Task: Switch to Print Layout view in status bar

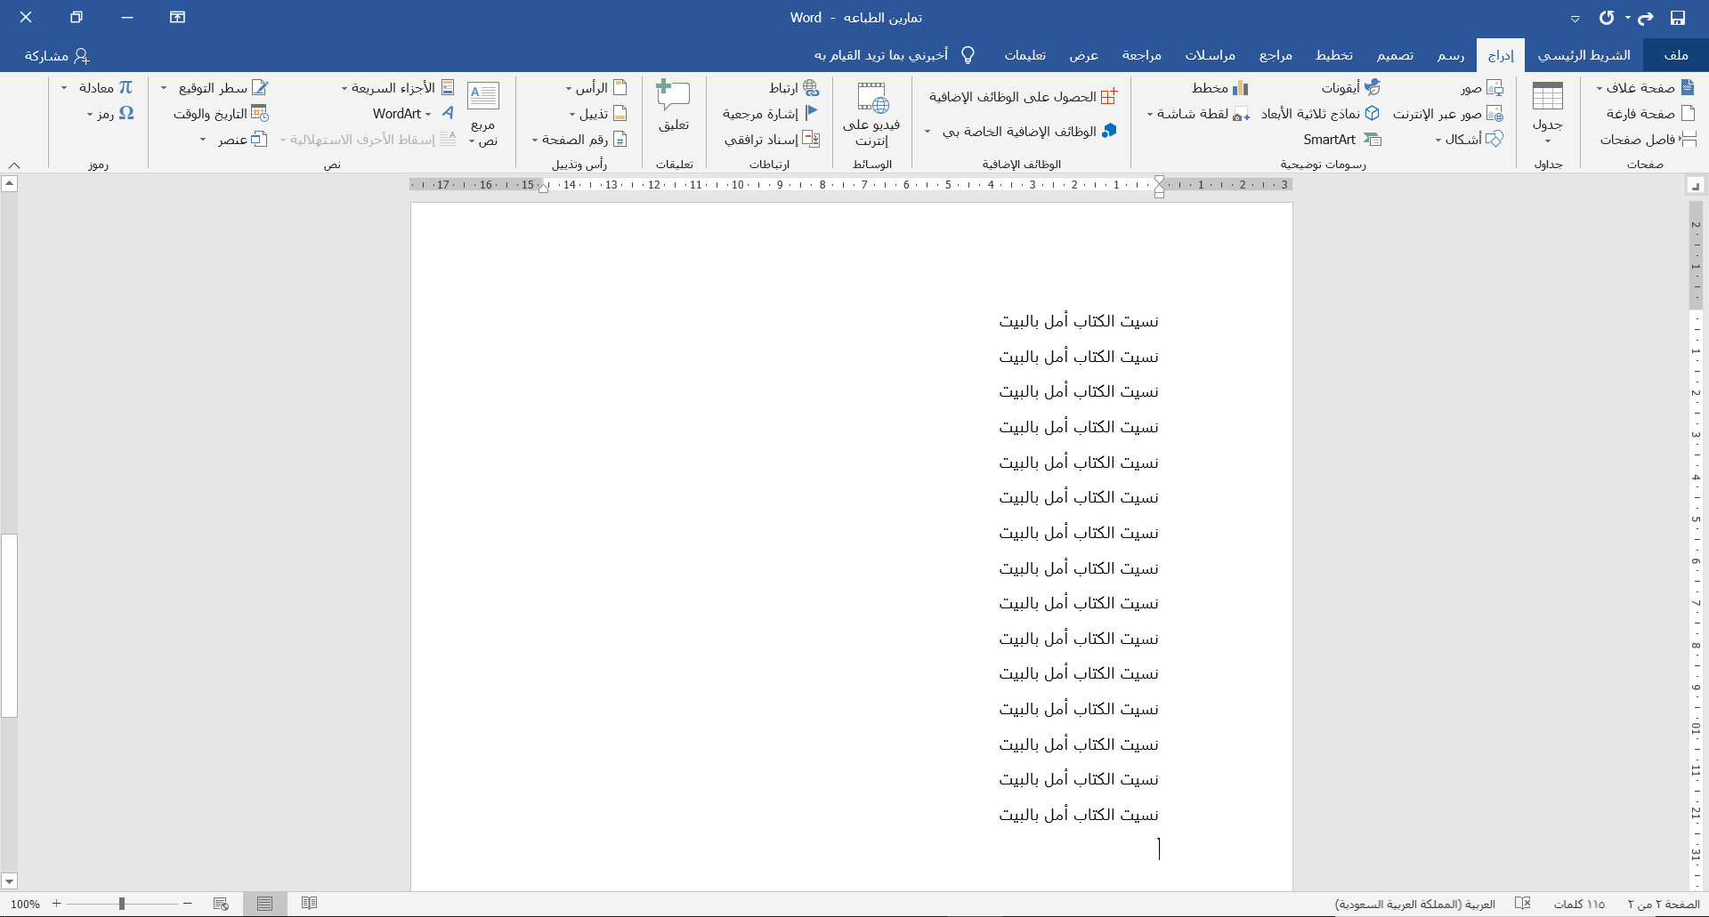Action: click(x=264, y=904)
